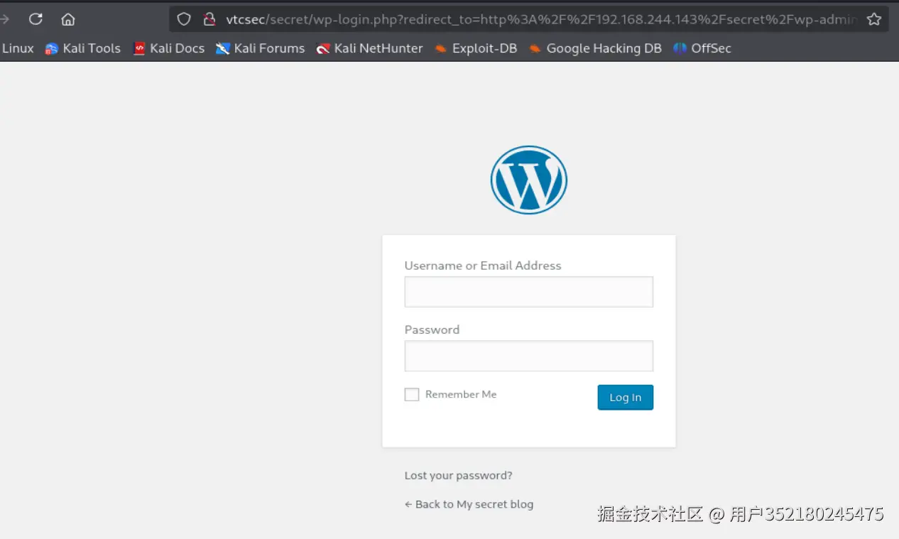Submit the form with Log In
Image resolution: width=899 pixels, height=539 pixels.
(x=626, y=398)
